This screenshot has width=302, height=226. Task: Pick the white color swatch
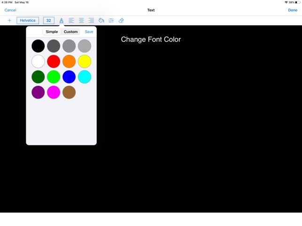(38, 61)
